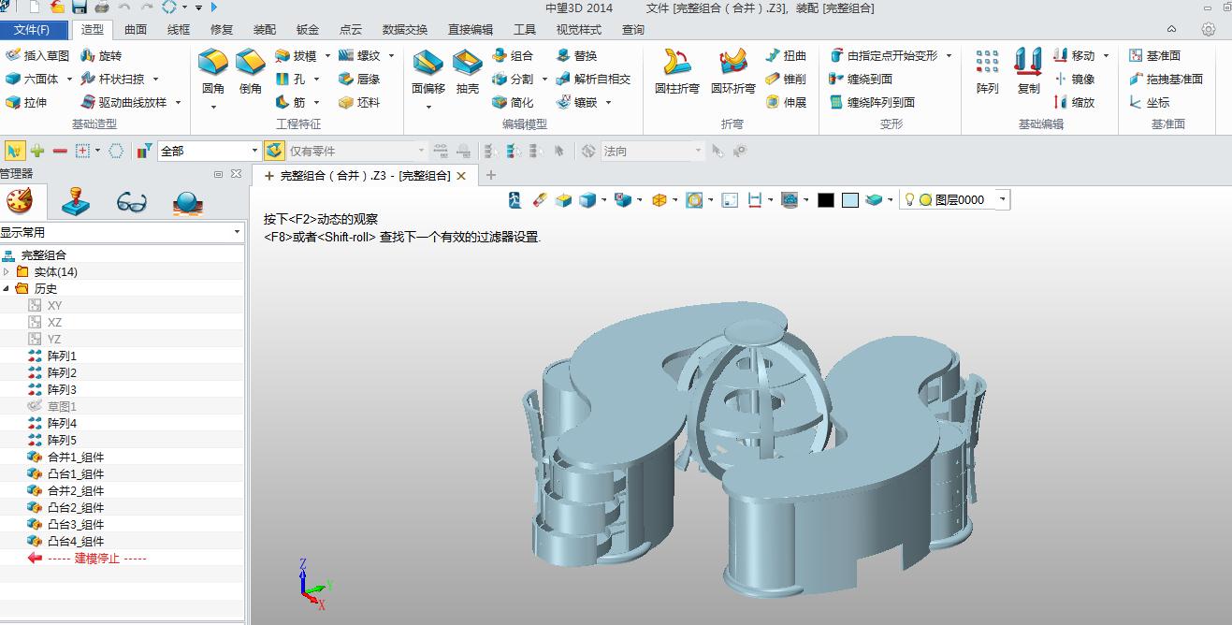
Task: Click the 面偏移 face offset tool
Action: 428,73
